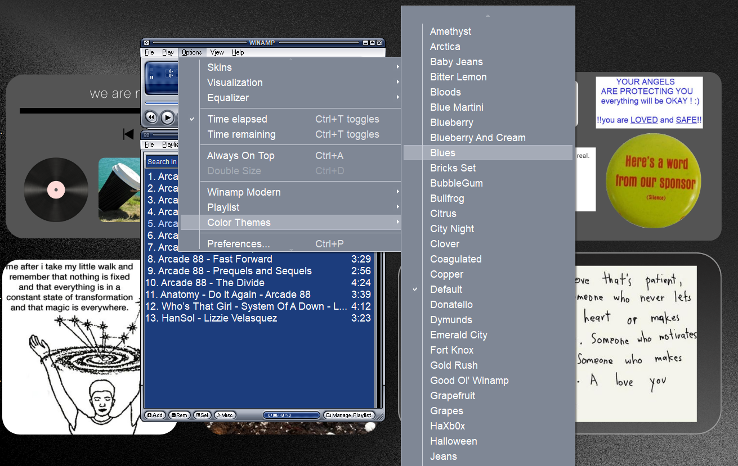Click the Misc button in the playlist editor
The width and height of the screenshot is (738, 466).
(225, 415)
